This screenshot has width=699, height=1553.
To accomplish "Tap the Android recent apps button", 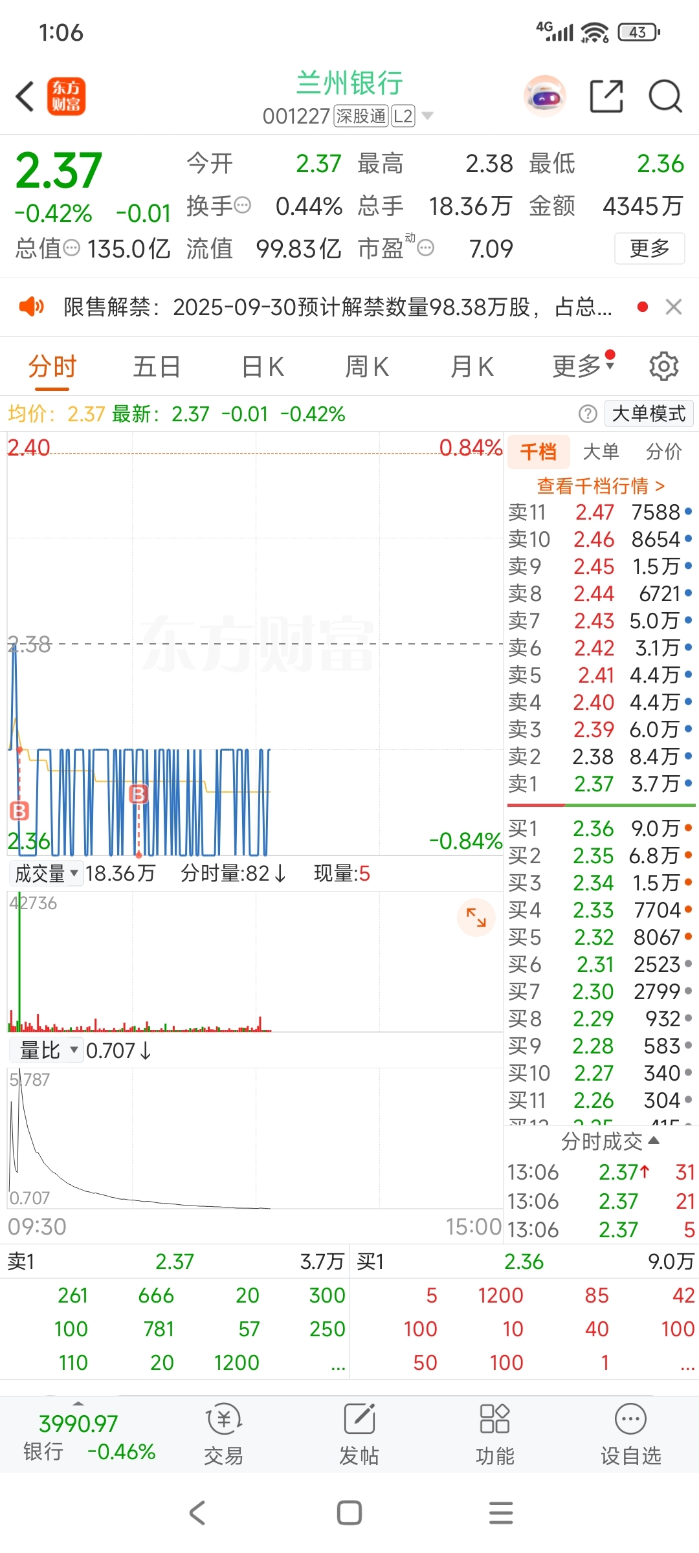I will 501,1513.
